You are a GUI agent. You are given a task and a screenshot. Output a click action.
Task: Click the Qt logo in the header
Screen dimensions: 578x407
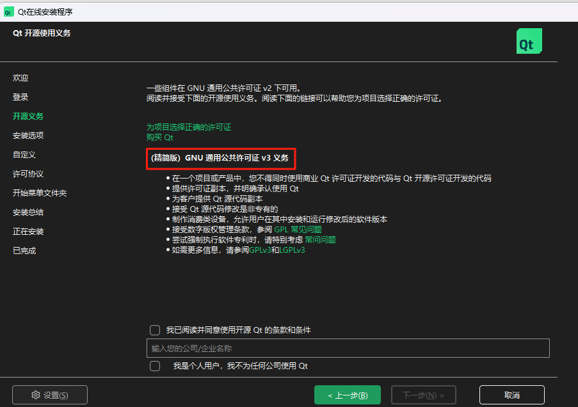click(x=529, y=41)
